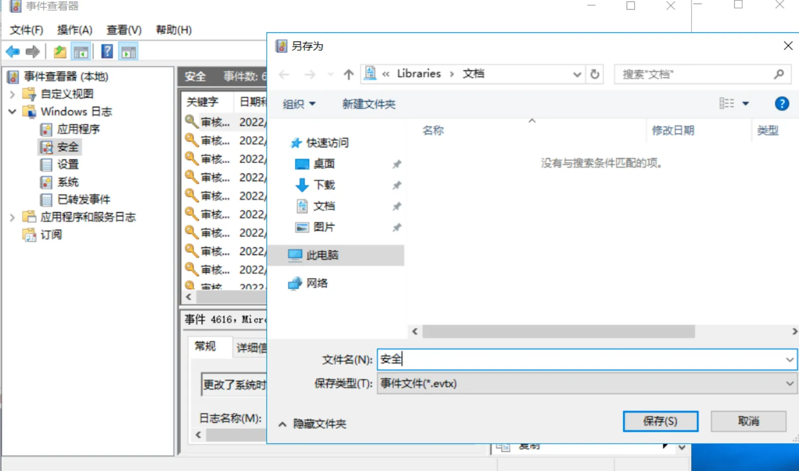Sort events by the 关键字 column
Viewport: 799px width, 471px height.
(202, 102)
